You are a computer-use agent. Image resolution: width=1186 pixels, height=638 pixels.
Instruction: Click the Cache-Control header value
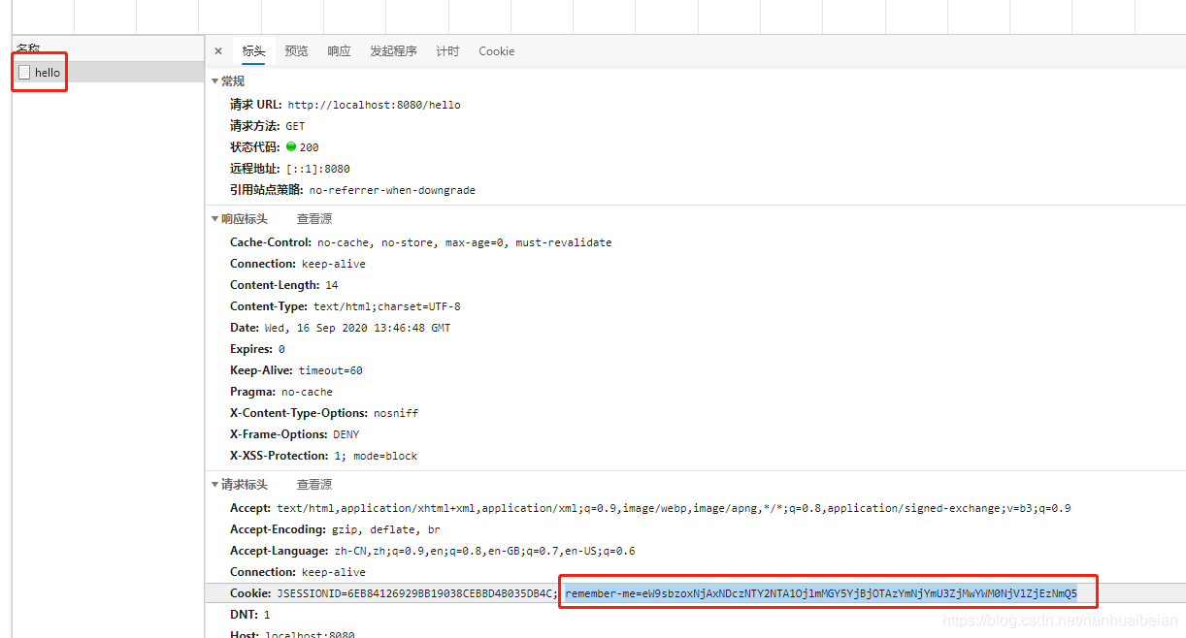(461, 241)
